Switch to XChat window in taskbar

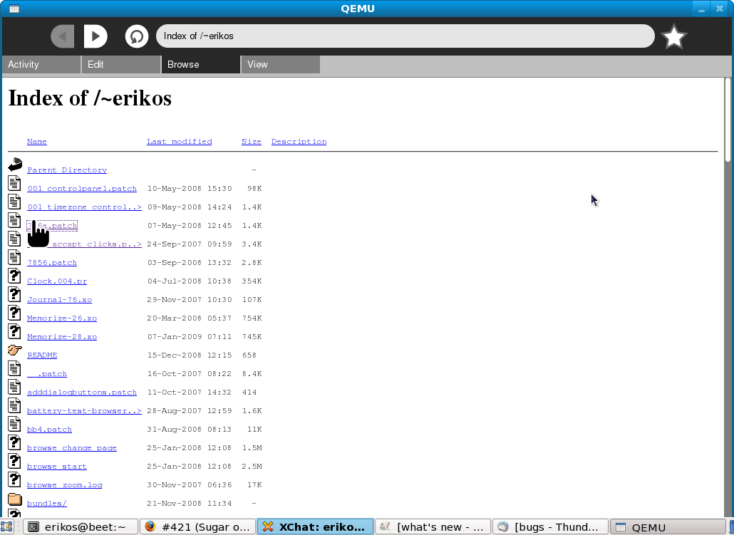click(315, 527)
